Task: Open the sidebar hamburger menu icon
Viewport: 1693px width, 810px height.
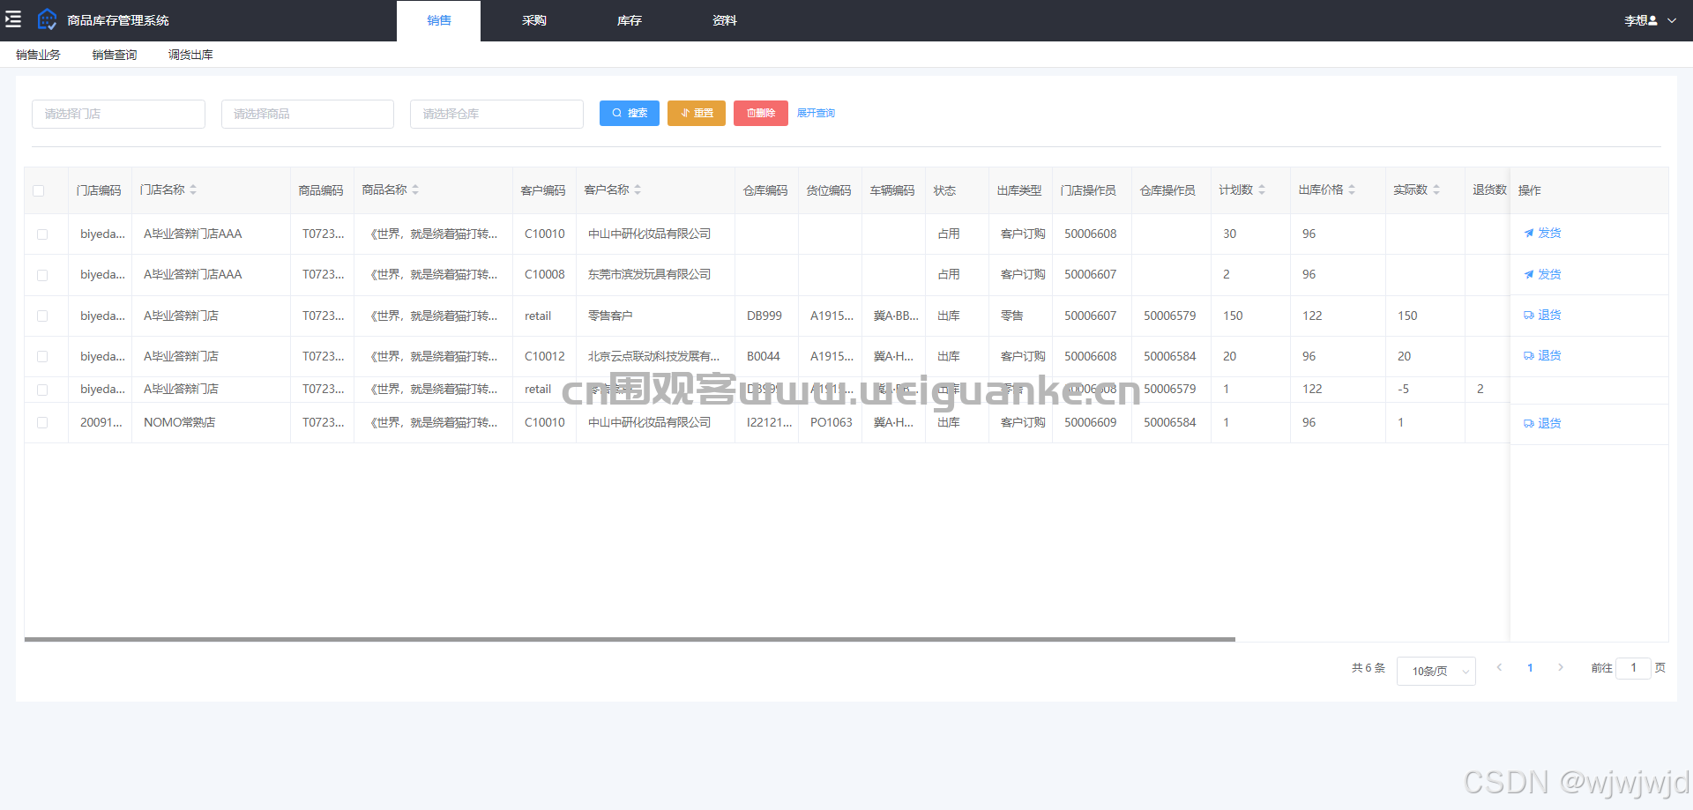Action: [13, 19]
